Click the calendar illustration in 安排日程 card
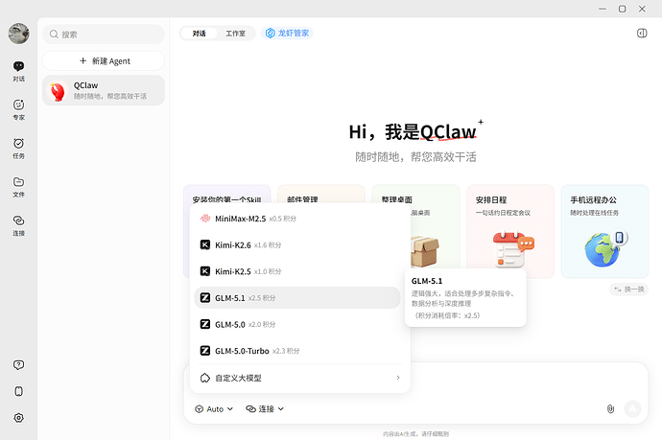The height and width of the screenshot is (440, 662). click(513, 249)
